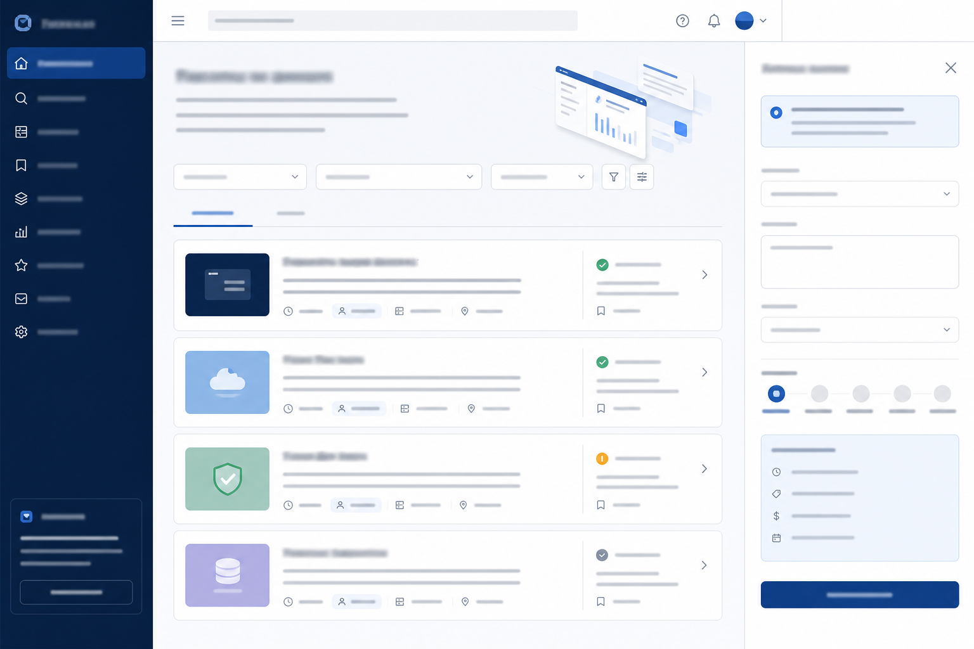Viewport: 974px width, 649px height.
Task: Click the bookmark icon on the database card
Action: (x=601, y=601)
